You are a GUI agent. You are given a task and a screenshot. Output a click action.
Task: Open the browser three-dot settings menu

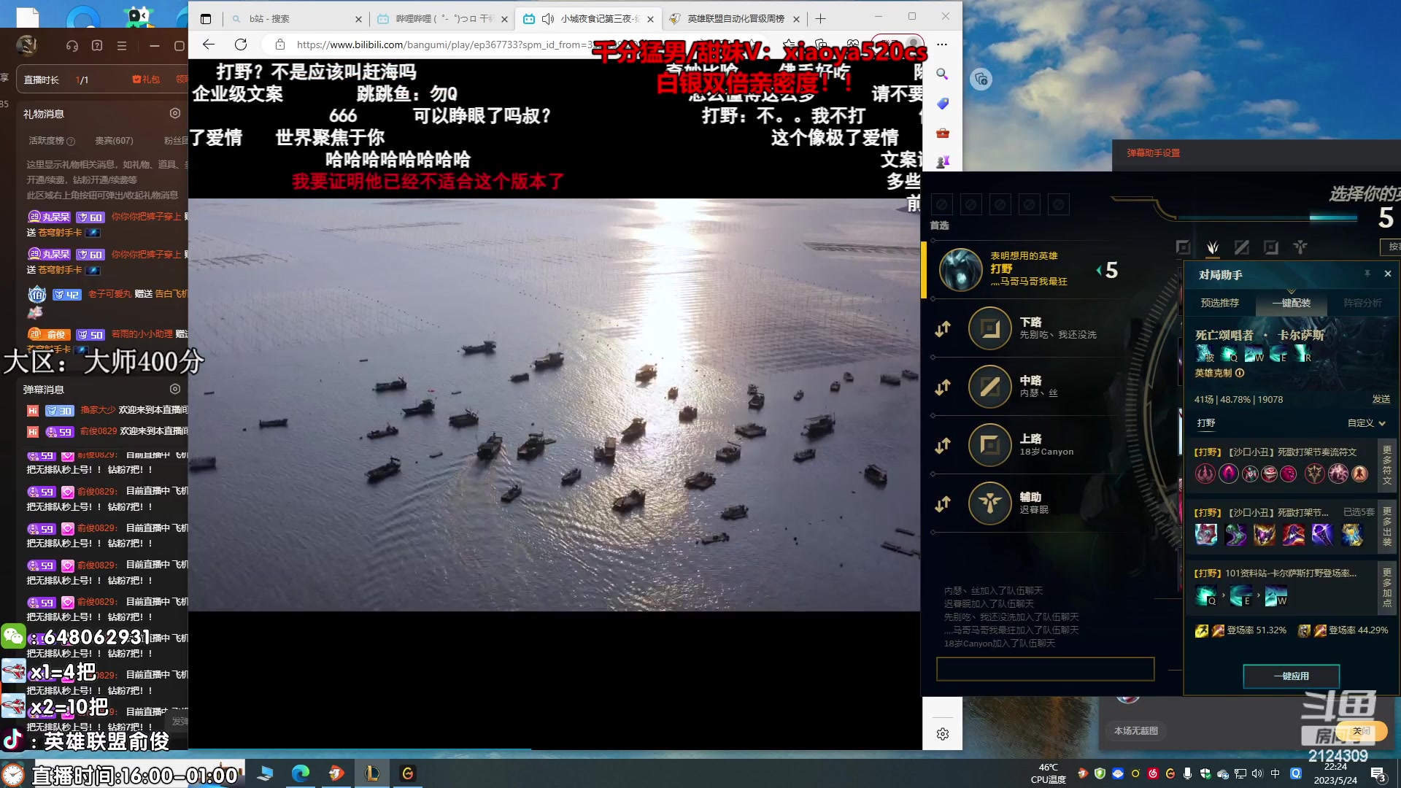(x=942, y=45)
